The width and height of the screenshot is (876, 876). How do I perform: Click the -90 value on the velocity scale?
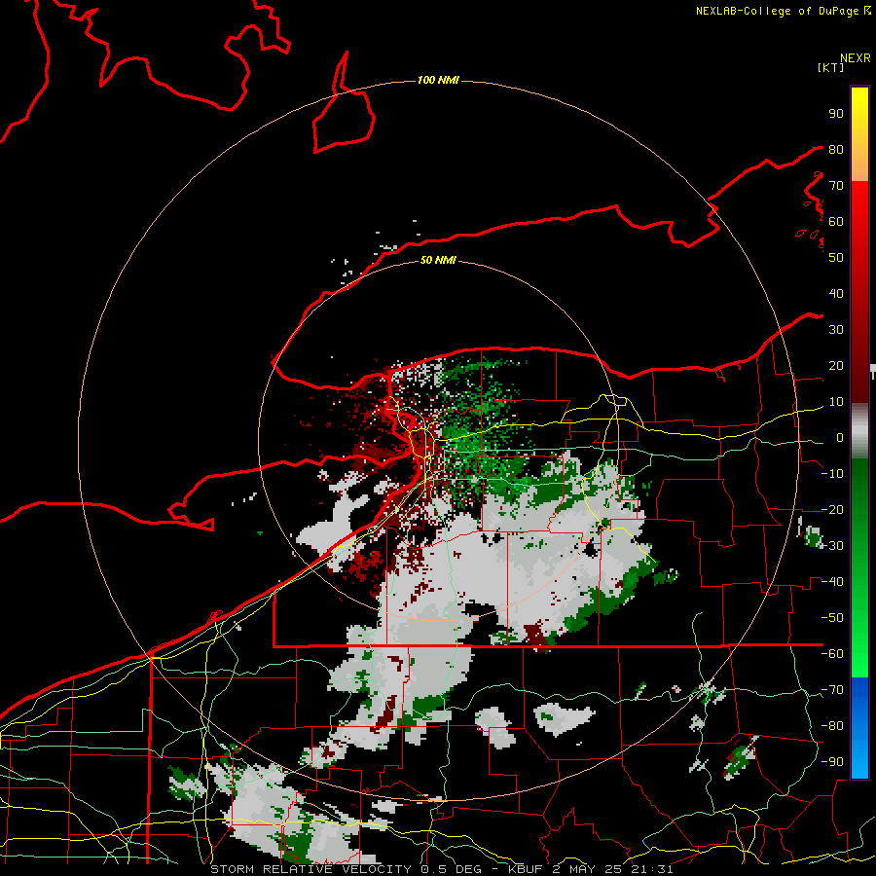[832, 762]
